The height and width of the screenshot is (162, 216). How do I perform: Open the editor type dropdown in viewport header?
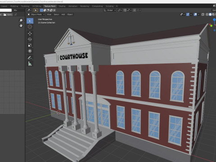[29, 10]
